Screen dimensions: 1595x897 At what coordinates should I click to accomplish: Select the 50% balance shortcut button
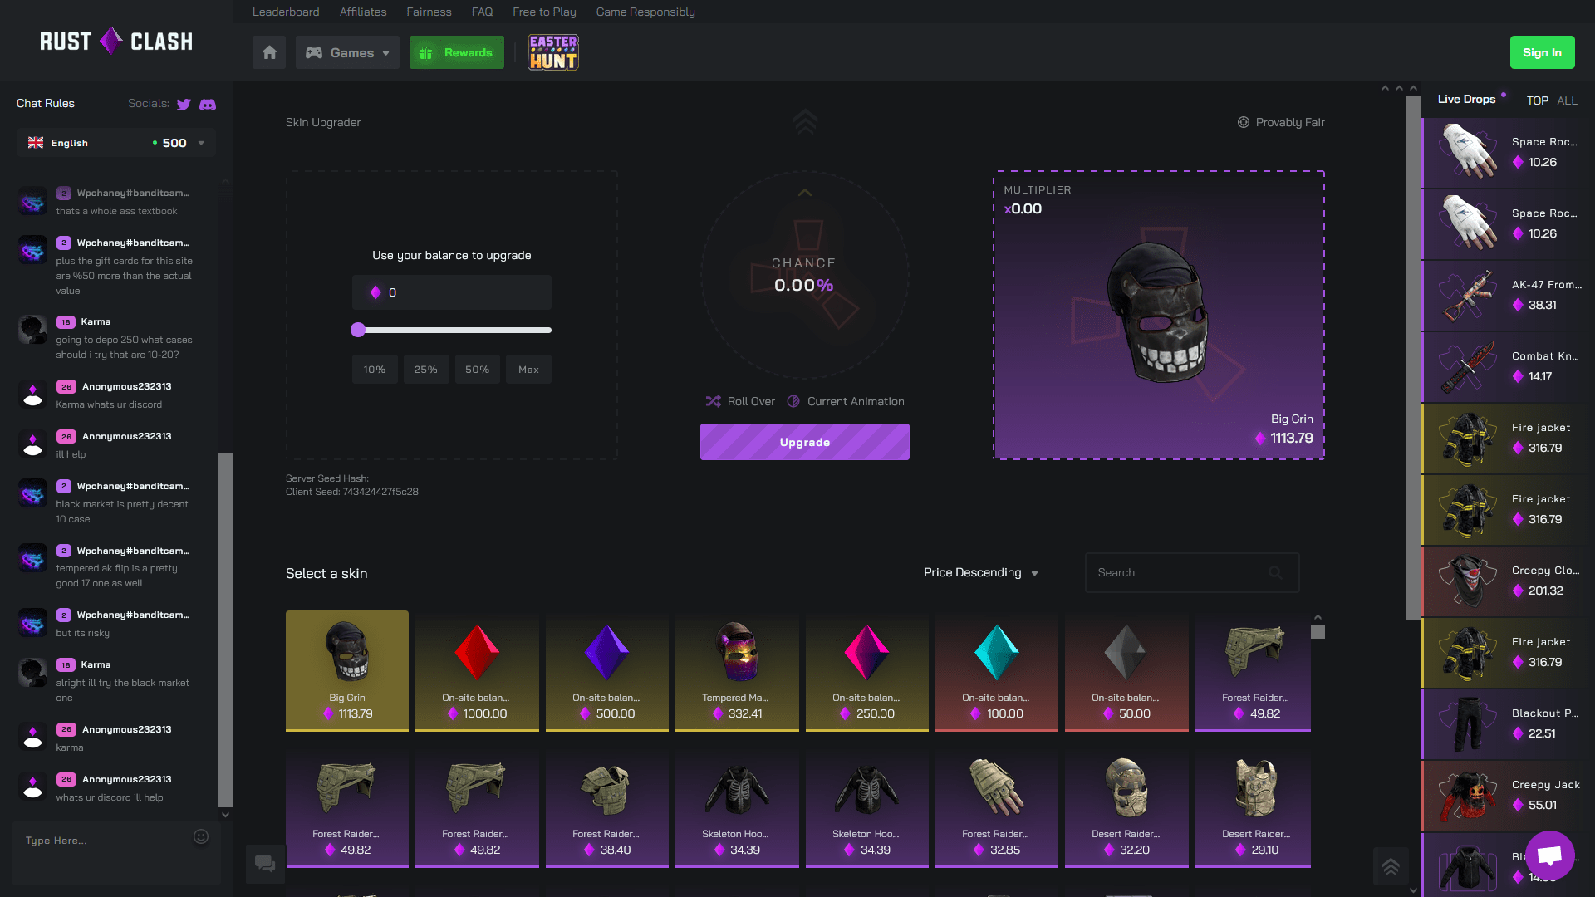tap(477, 369)
